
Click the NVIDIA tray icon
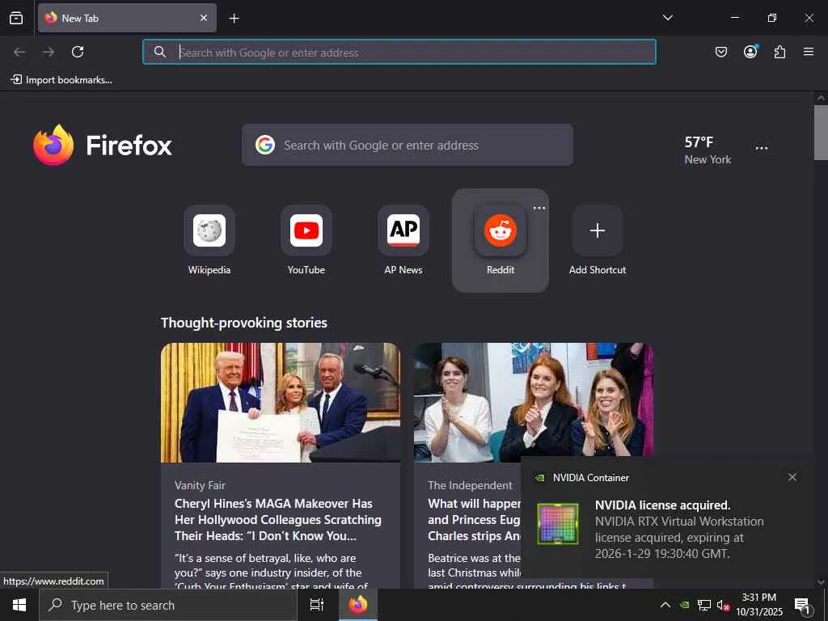[684, 605]
